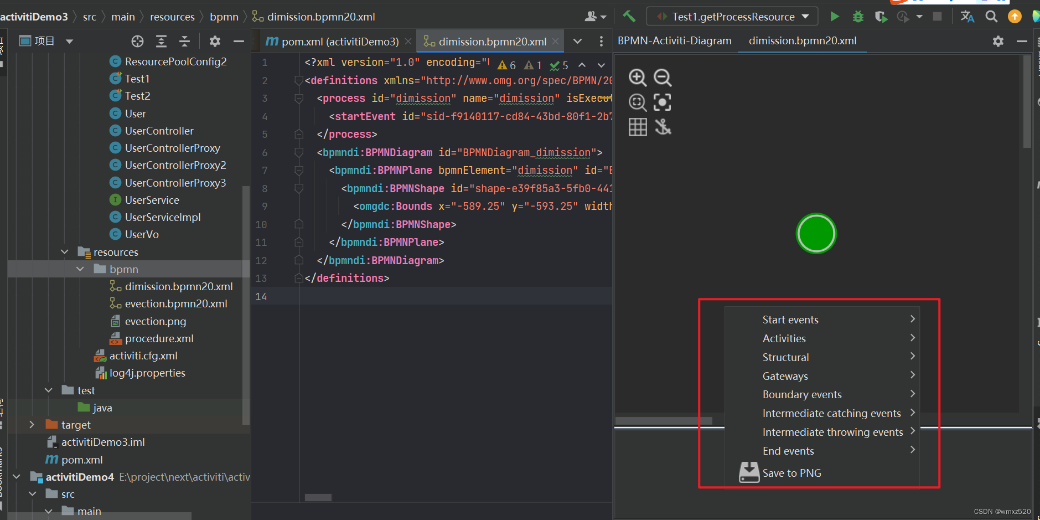
Task: Click the orange update arrow icon
Action: click(x=1015, y=17)
